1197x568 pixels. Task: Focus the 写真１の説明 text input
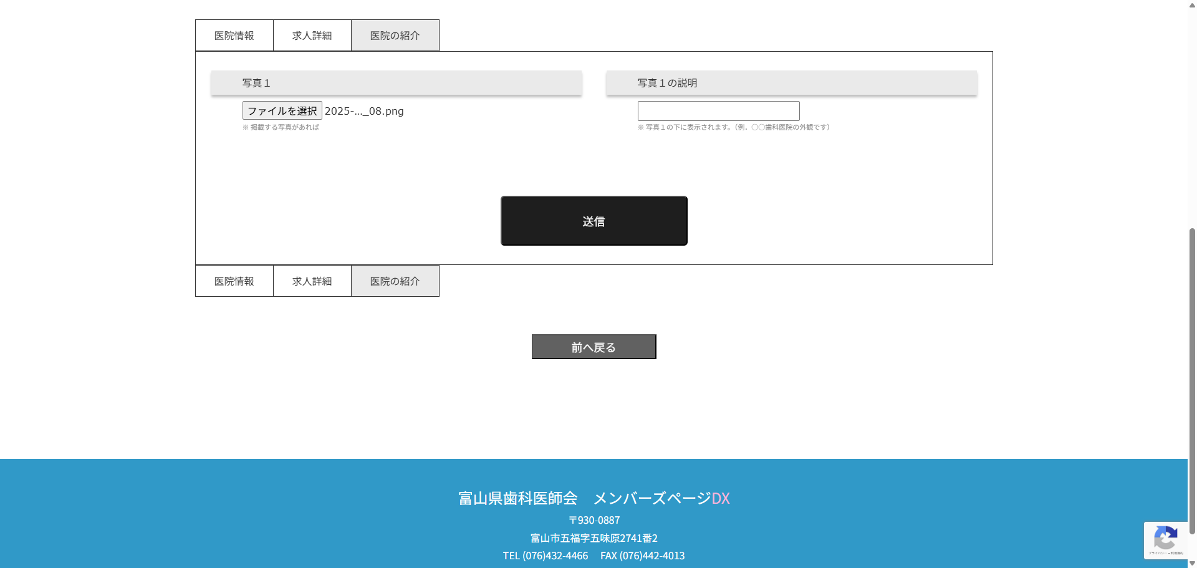(x=718, y=111)
